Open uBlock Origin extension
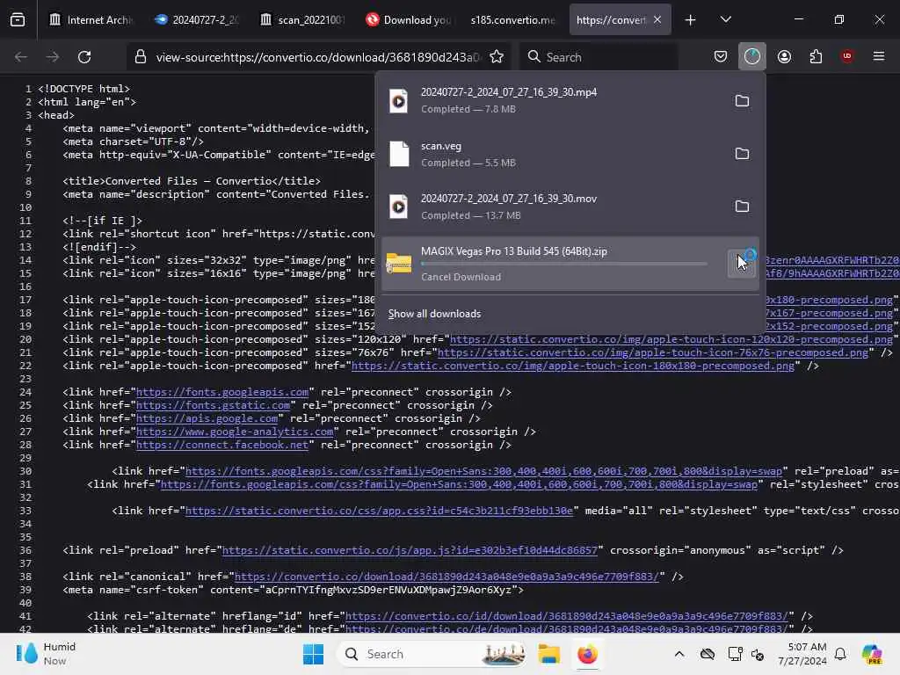 (846, 56)
